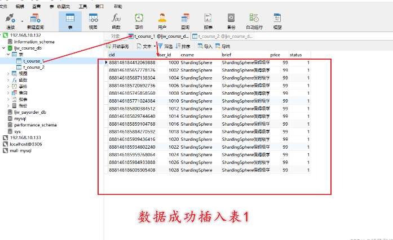Image resolution: width=393 pixels, height=240 pixels.
Task: Select the Table toolbar icon
Action: point(70,21)
